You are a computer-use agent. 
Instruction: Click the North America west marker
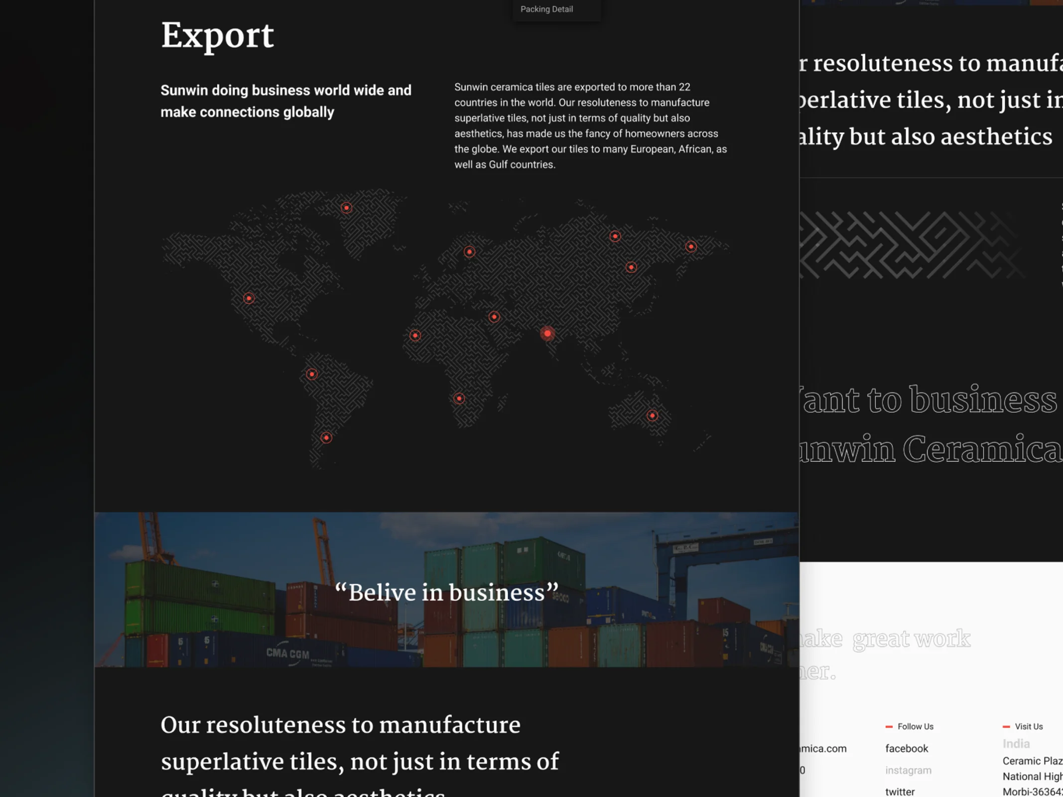249,298
